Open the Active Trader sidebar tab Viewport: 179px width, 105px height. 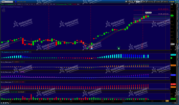(x=178, y=26)
